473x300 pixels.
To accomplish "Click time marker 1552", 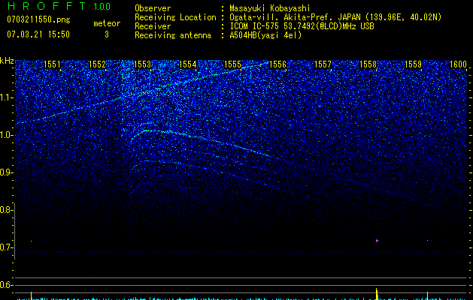I will click(x=98, y=64).
